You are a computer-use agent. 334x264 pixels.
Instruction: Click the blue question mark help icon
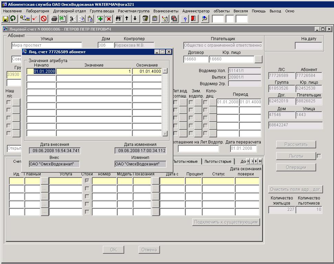click(185, 19)
